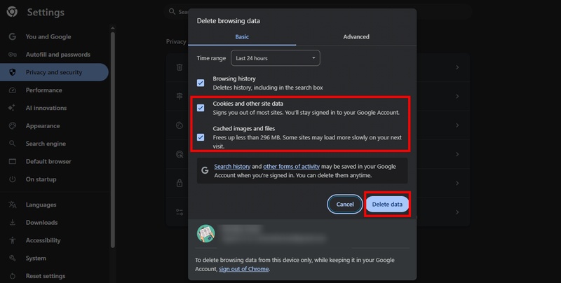Click the sign out of Chrome link

243,269
